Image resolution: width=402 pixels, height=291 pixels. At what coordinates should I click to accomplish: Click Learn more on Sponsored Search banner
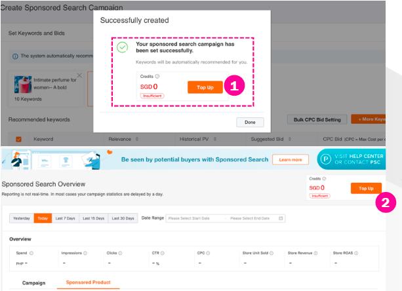[291, 159]
